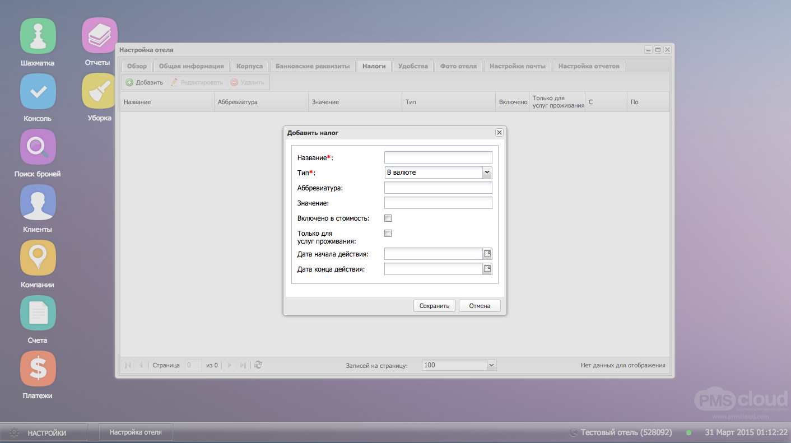Image resolution: width=791 pixels, height=443 pixels.
Task: Switch to the Настройки почты tab
Action: 517,66
